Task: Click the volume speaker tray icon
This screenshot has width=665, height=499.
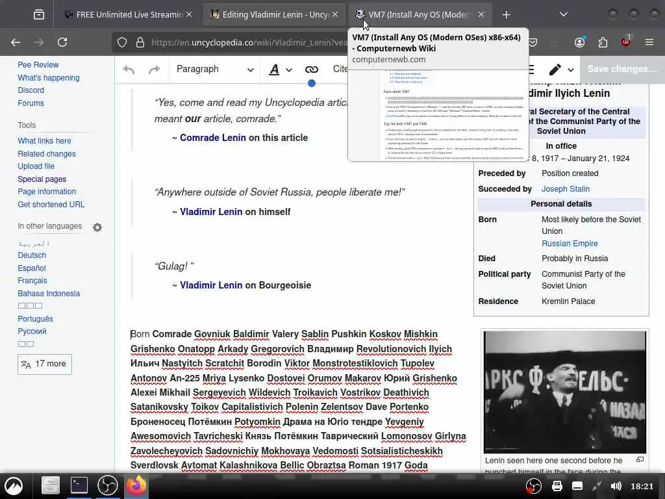Action: [x=616, y=486]
